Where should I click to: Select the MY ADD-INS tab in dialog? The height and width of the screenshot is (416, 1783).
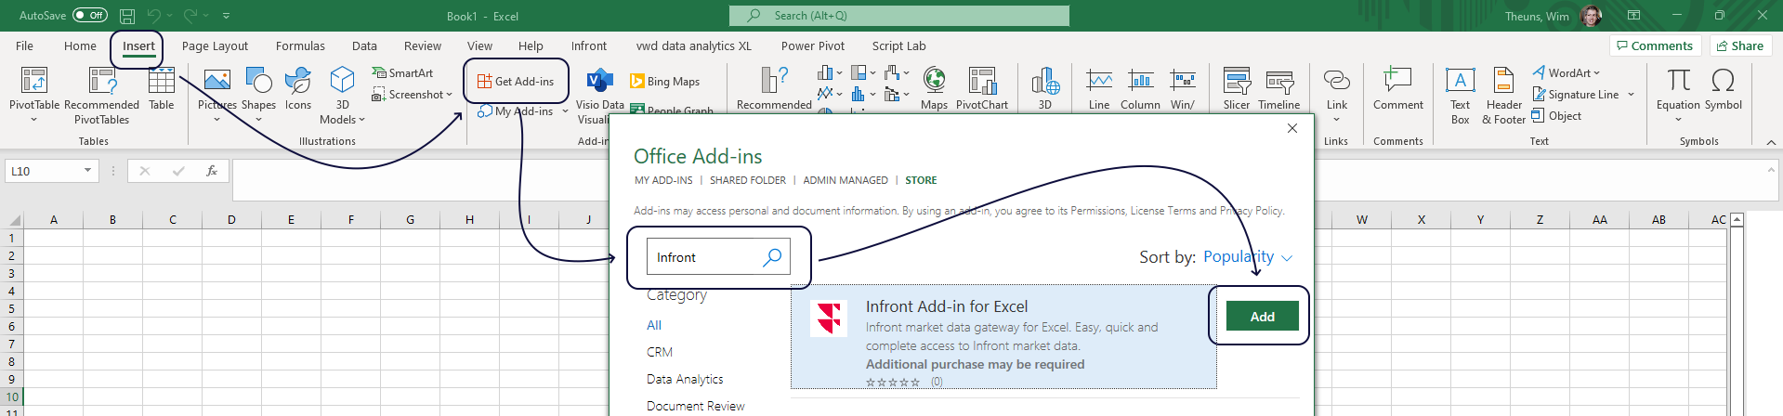pos(663,180)
